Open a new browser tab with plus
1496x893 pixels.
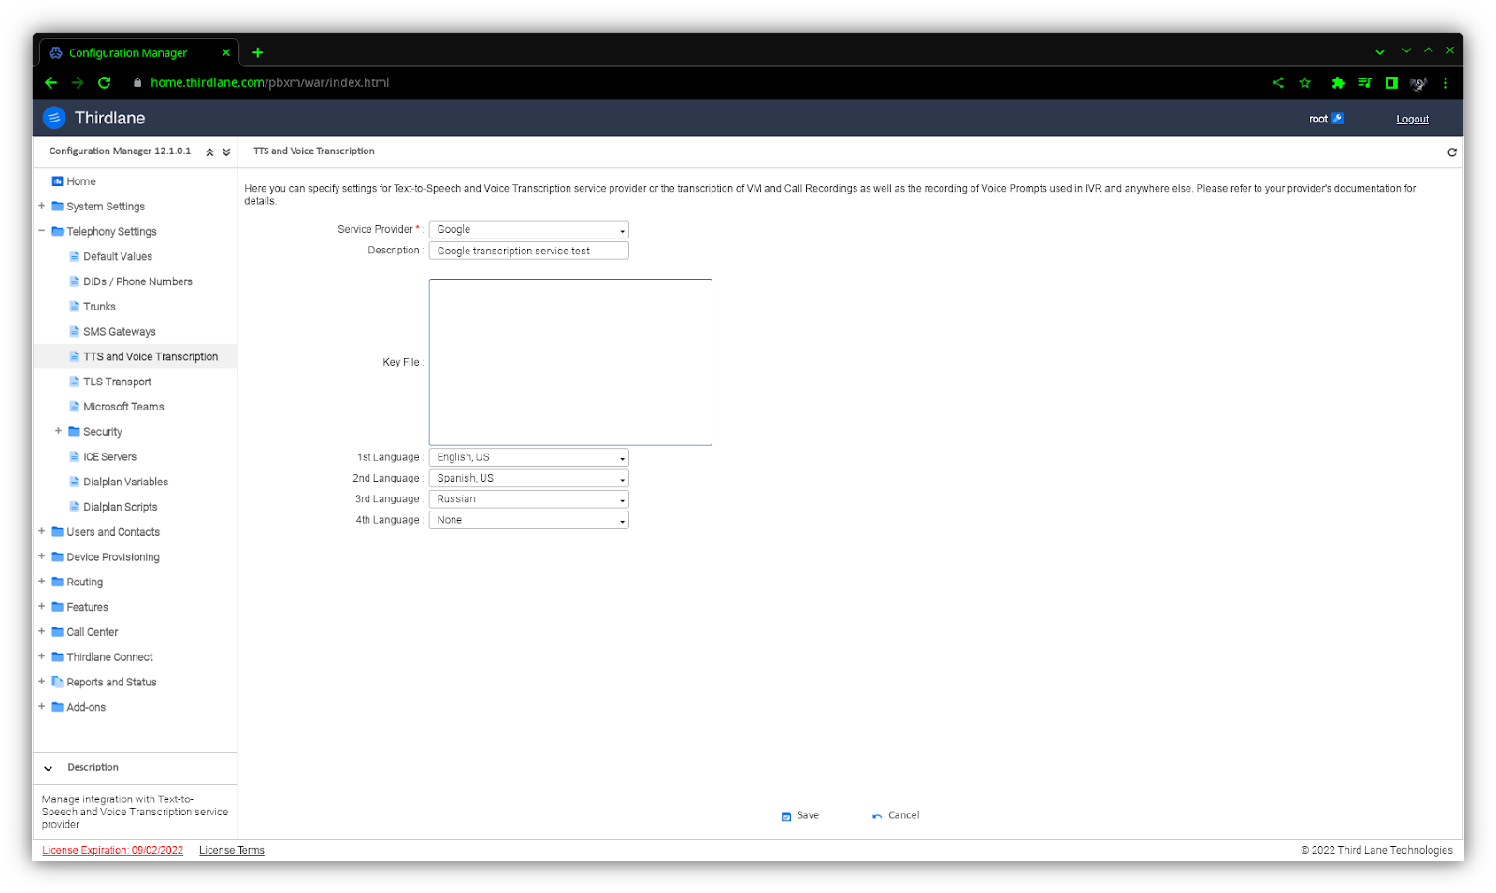258,52
